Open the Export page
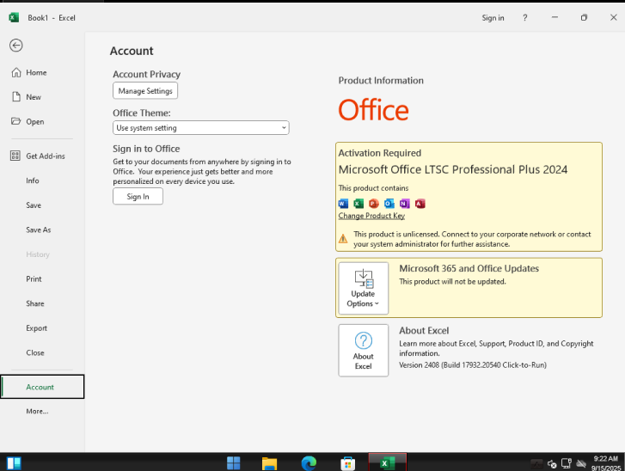The height and width of the screenshot is (471, 625). click(x=37, y=328)
